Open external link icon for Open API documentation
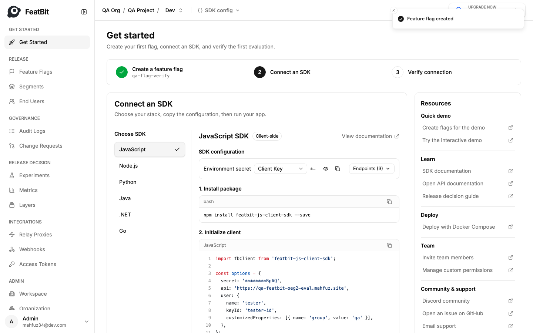 click(x=511, y=184)
